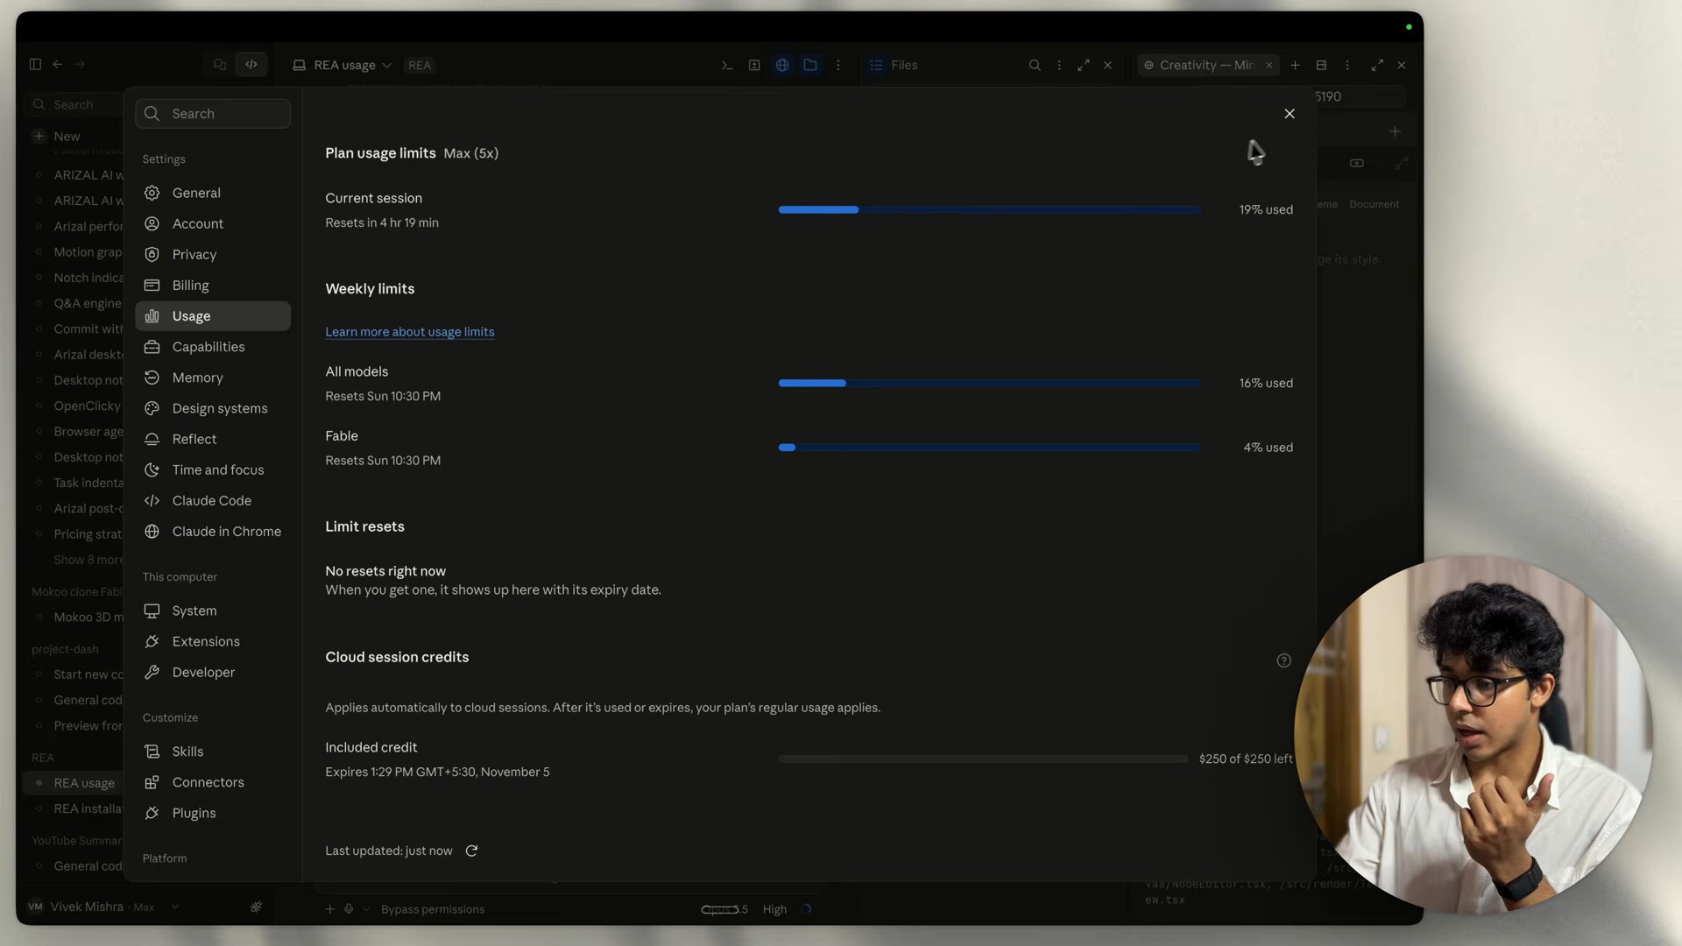Open Privacy settings

pyautogui.click(x=212, y=254)
